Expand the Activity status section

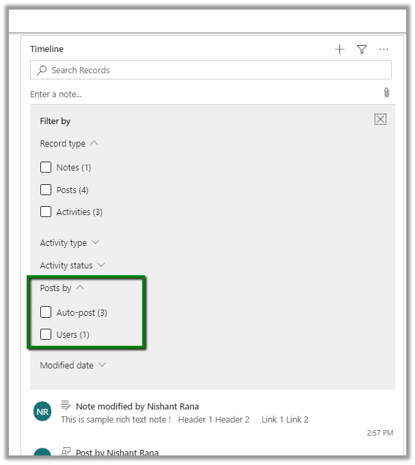[101, 265]
